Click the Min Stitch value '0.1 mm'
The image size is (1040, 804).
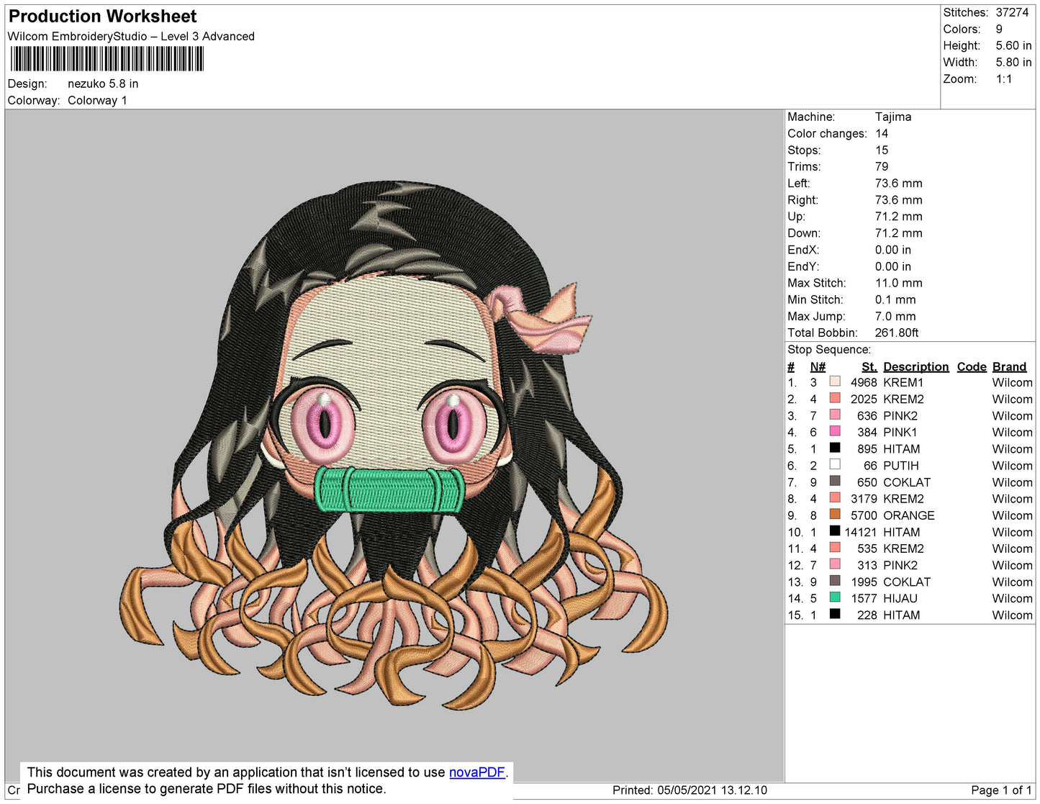point(895,300)
